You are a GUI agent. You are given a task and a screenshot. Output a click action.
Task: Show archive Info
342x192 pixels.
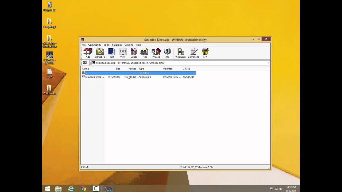click(167, 53)
